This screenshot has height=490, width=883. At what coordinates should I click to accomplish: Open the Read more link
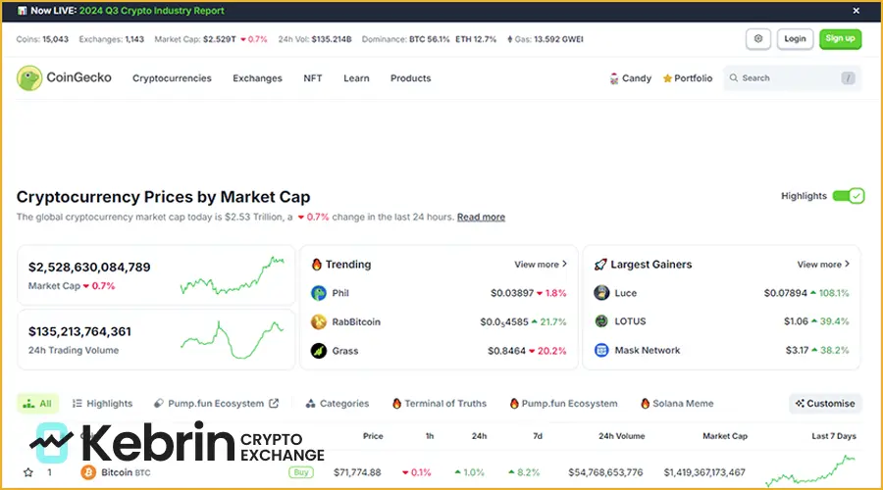[x=481, y=218]
